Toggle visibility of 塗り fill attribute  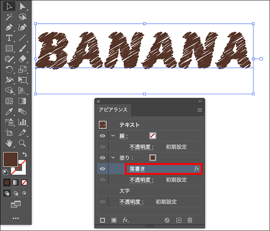click(103, 158)
